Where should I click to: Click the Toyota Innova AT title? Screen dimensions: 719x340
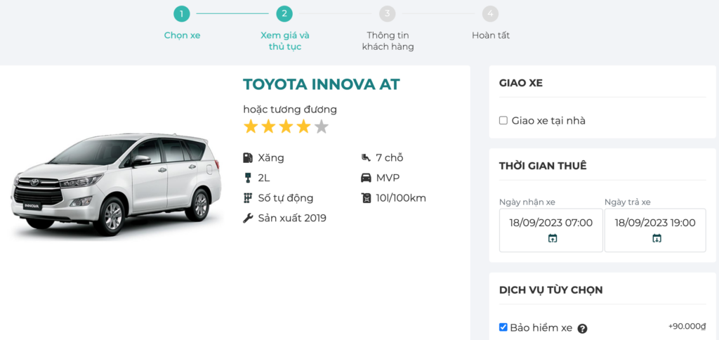click(321, 84)
